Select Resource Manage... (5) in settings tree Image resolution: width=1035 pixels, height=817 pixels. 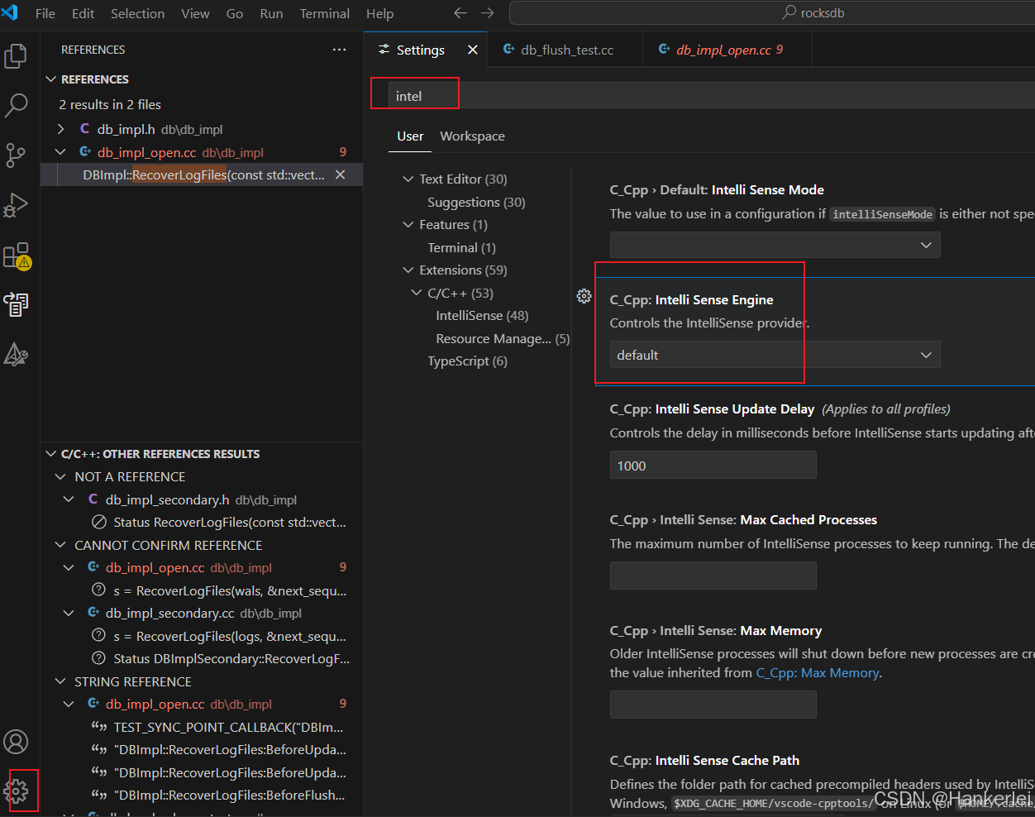tap(503, 338)
